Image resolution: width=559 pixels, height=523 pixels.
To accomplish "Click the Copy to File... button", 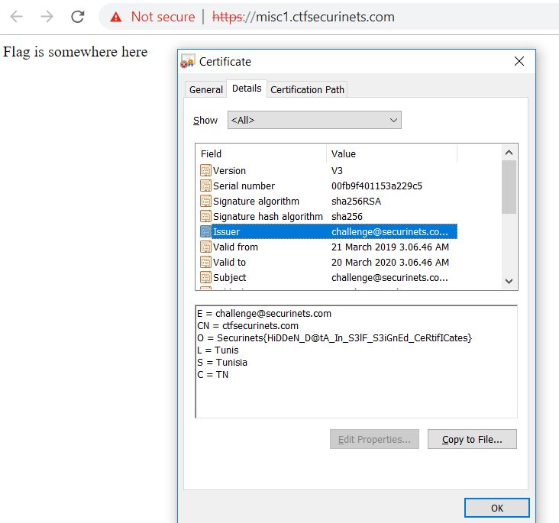I will 472,439.
